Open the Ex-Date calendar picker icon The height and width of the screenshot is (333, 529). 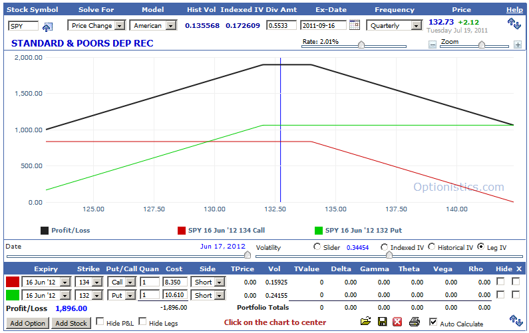354,25
